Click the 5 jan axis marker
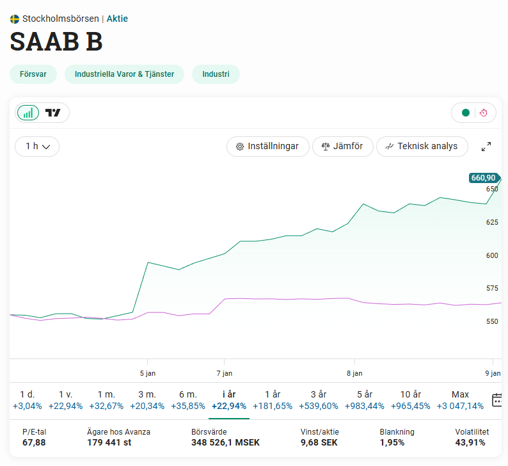 click(x=147, y=373)
